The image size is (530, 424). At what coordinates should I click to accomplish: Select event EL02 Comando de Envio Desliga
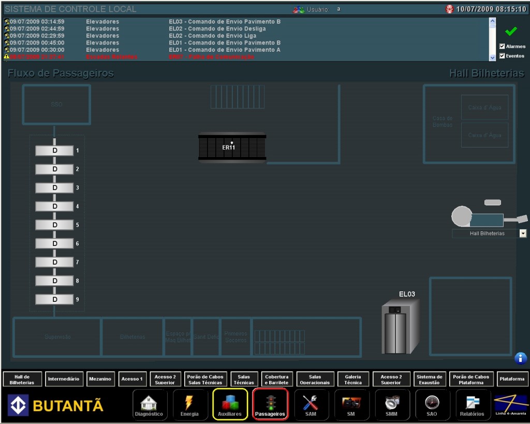click(x=246, y=29)
